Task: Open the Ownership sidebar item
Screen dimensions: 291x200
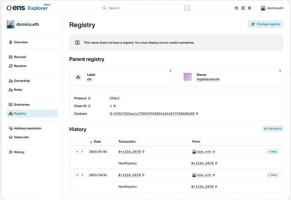Action: [32, 80]
